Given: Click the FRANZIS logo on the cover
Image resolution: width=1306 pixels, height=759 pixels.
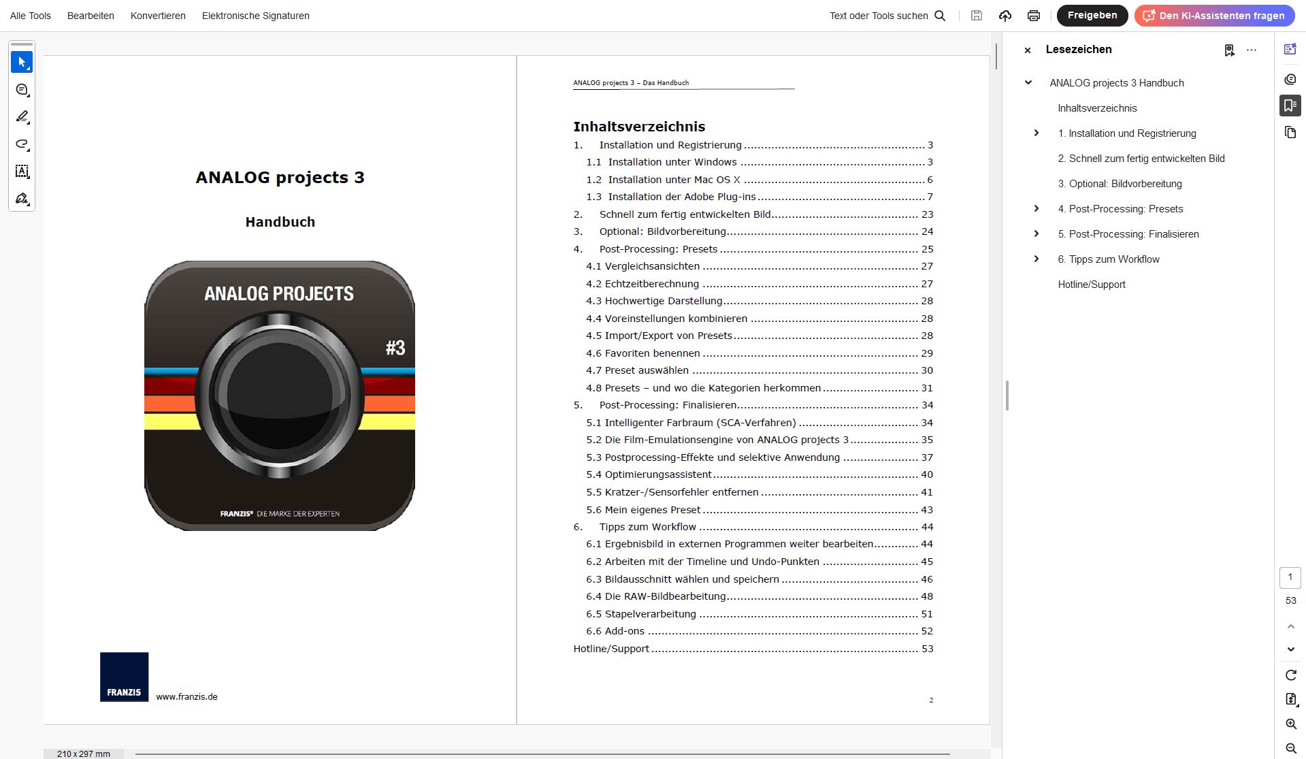Looking at the screenshot, I should pyautogui.click(x=124, y=677).
